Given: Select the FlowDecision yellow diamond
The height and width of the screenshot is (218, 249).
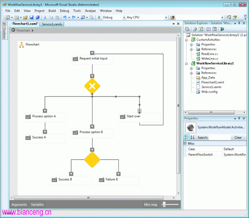Looking at the screenshot, I should click(x=92, y=160).
